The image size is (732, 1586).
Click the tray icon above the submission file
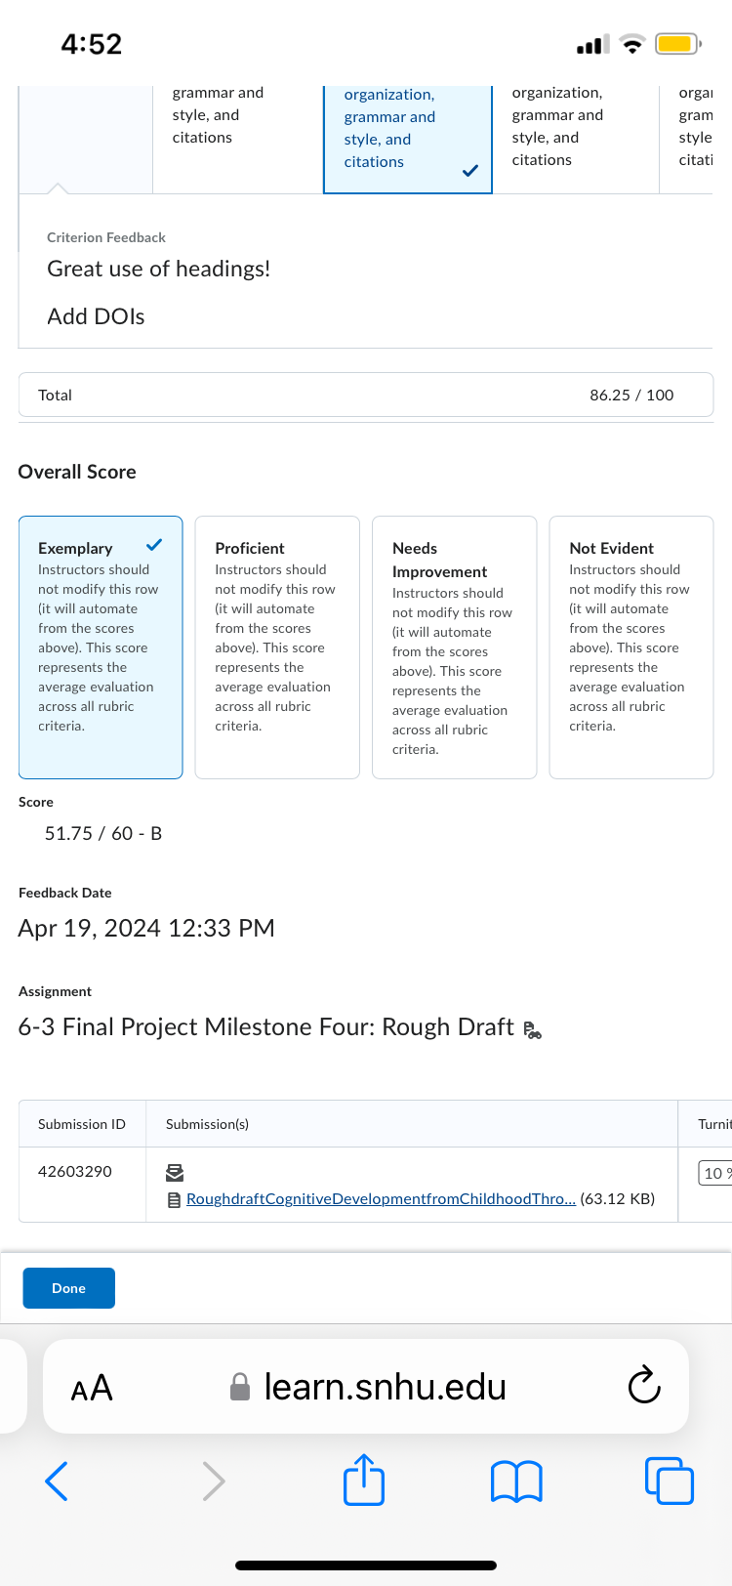coord(175,1172)
